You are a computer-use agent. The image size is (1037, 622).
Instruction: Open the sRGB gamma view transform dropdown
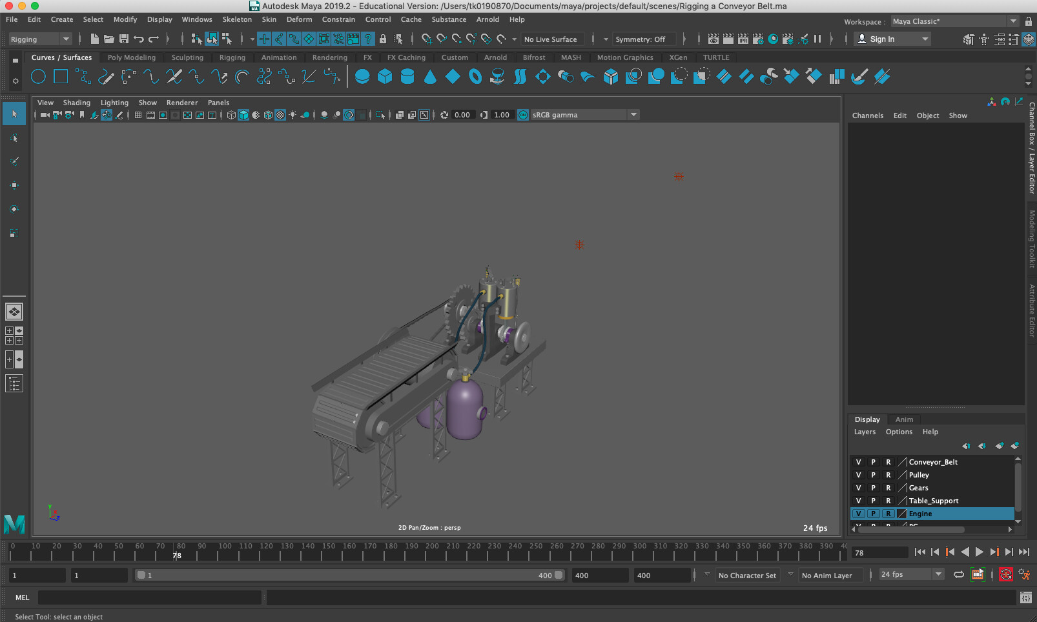(x=633, y=115)
